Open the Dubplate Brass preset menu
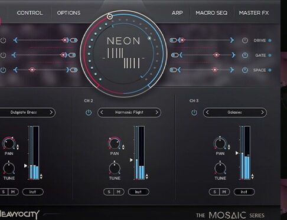This screenshot has height=220, width=287. (x=24, y=113)
